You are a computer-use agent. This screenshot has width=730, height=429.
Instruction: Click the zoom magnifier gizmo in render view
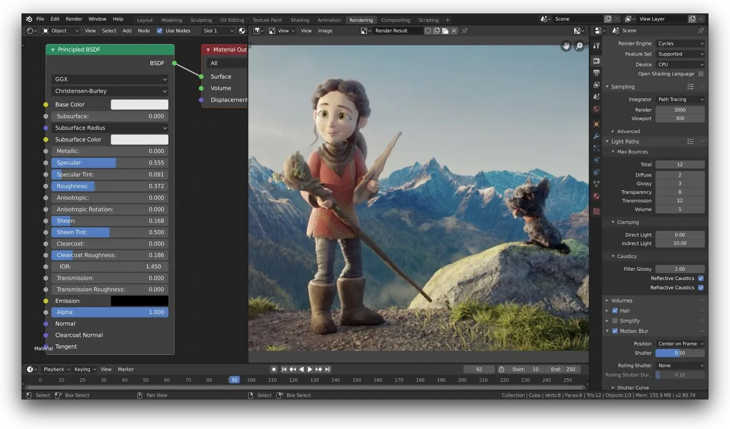click(x=579, y=46)
